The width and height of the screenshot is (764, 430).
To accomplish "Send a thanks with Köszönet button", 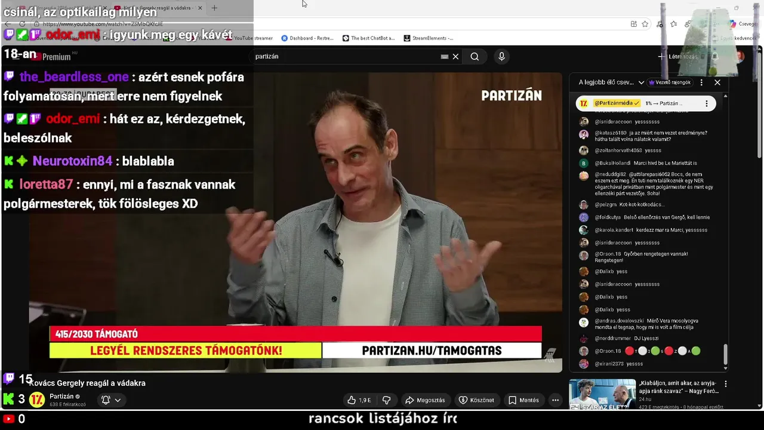I will 476,400.
